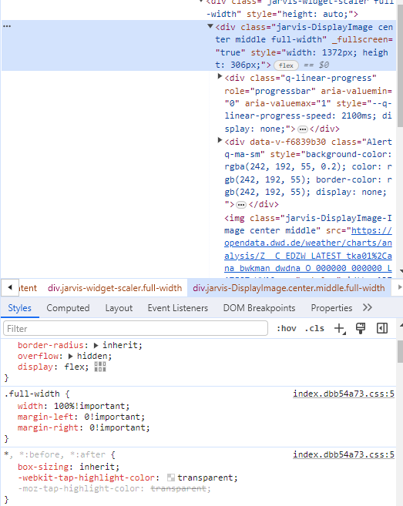Open index.dbb54a73.css:5 link for .full-width rule

click(x=344, y=394)
